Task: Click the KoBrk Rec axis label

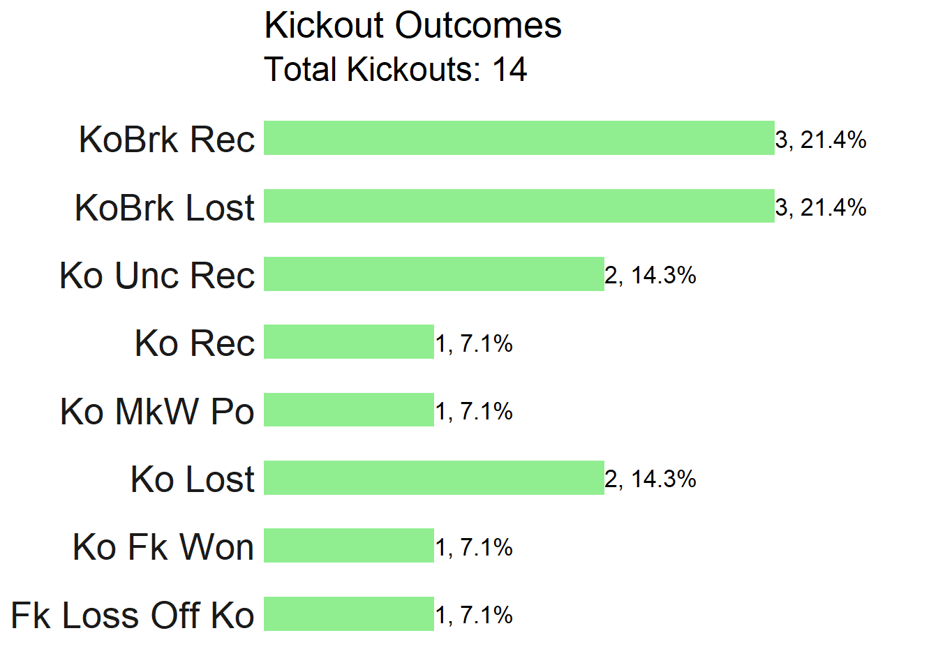Action: (167, 140)
